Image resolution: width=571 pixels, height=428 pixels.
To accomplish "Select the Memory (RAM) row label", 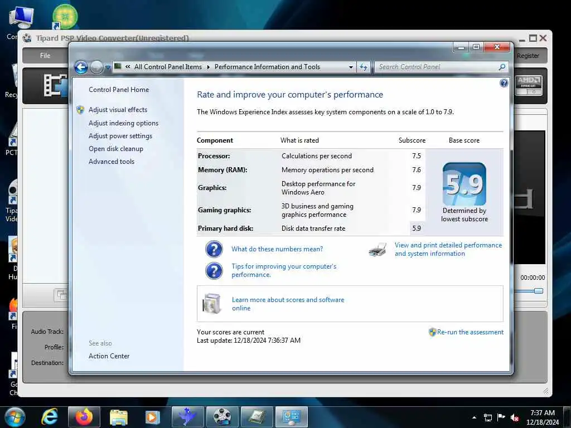I will [222, 170].
